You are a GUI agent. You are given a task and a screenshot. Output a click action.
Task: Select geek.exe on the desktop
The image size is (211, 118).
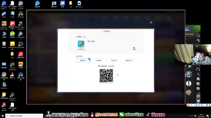pyautogui.click(x=4, y=86)
